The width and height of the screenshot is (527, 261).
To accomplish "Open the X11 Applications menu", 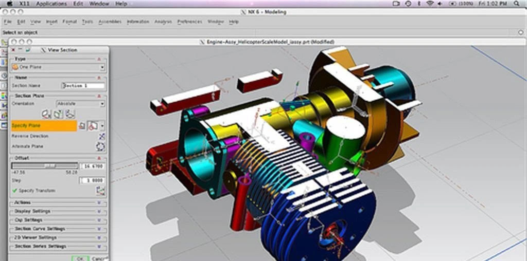I will (x=51, y=4).
